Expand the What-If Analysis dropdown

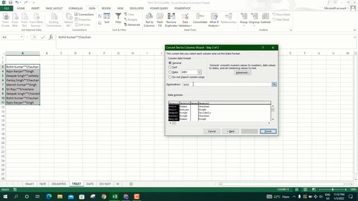219,26
